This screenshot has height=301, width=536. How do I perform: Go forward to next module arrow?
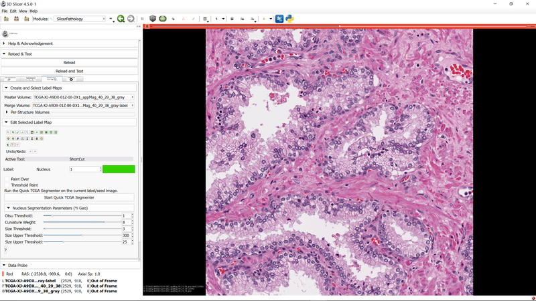(131, 19)
